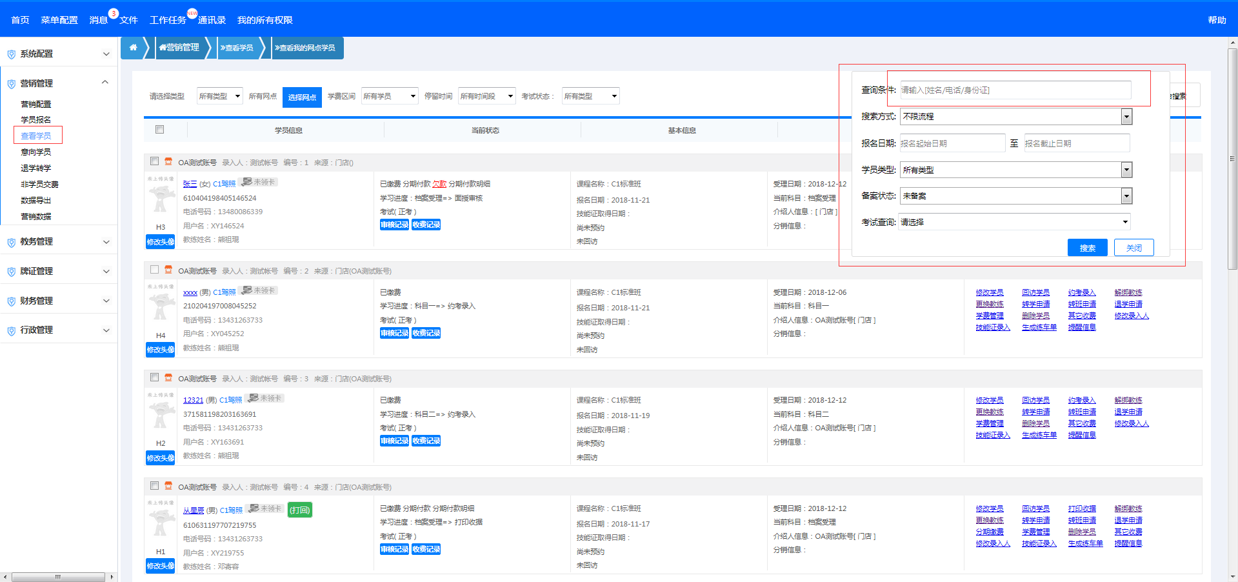Click the 未领卡 card icon next to 张三
Screen dimensions: 1238x582
(247, 182)
